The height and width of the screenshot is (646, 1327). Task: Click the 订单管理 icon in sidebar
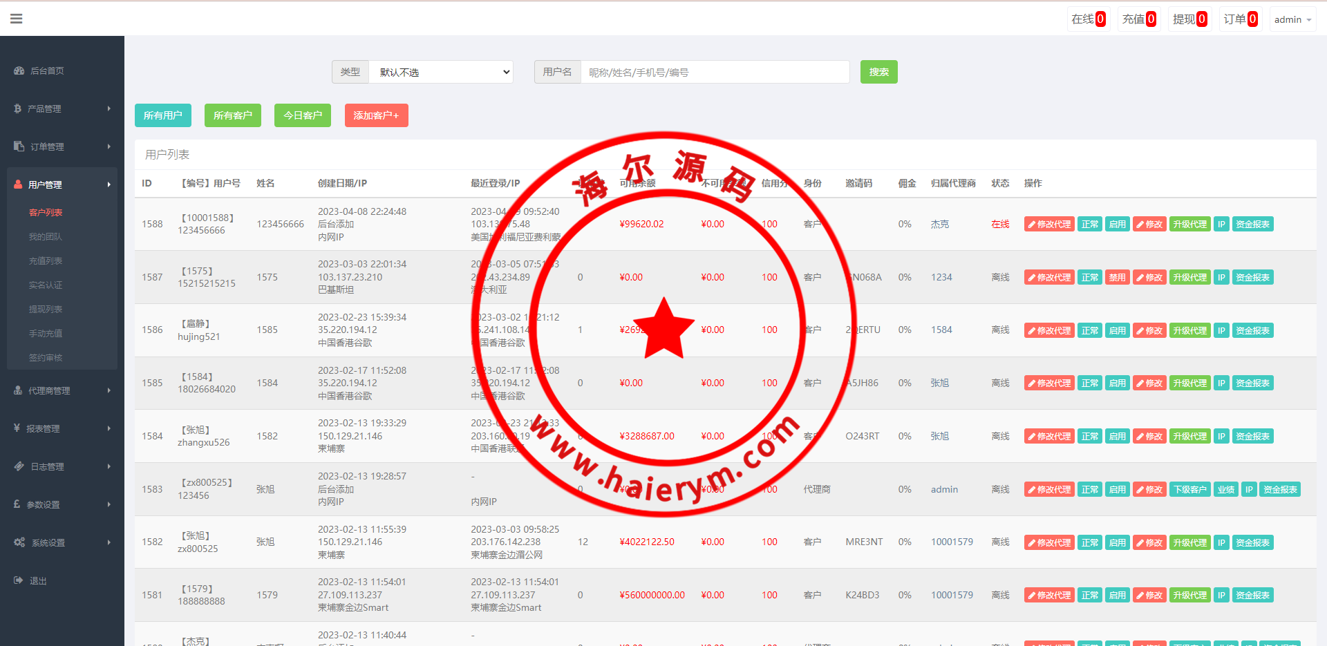click(x=19, y=146)
